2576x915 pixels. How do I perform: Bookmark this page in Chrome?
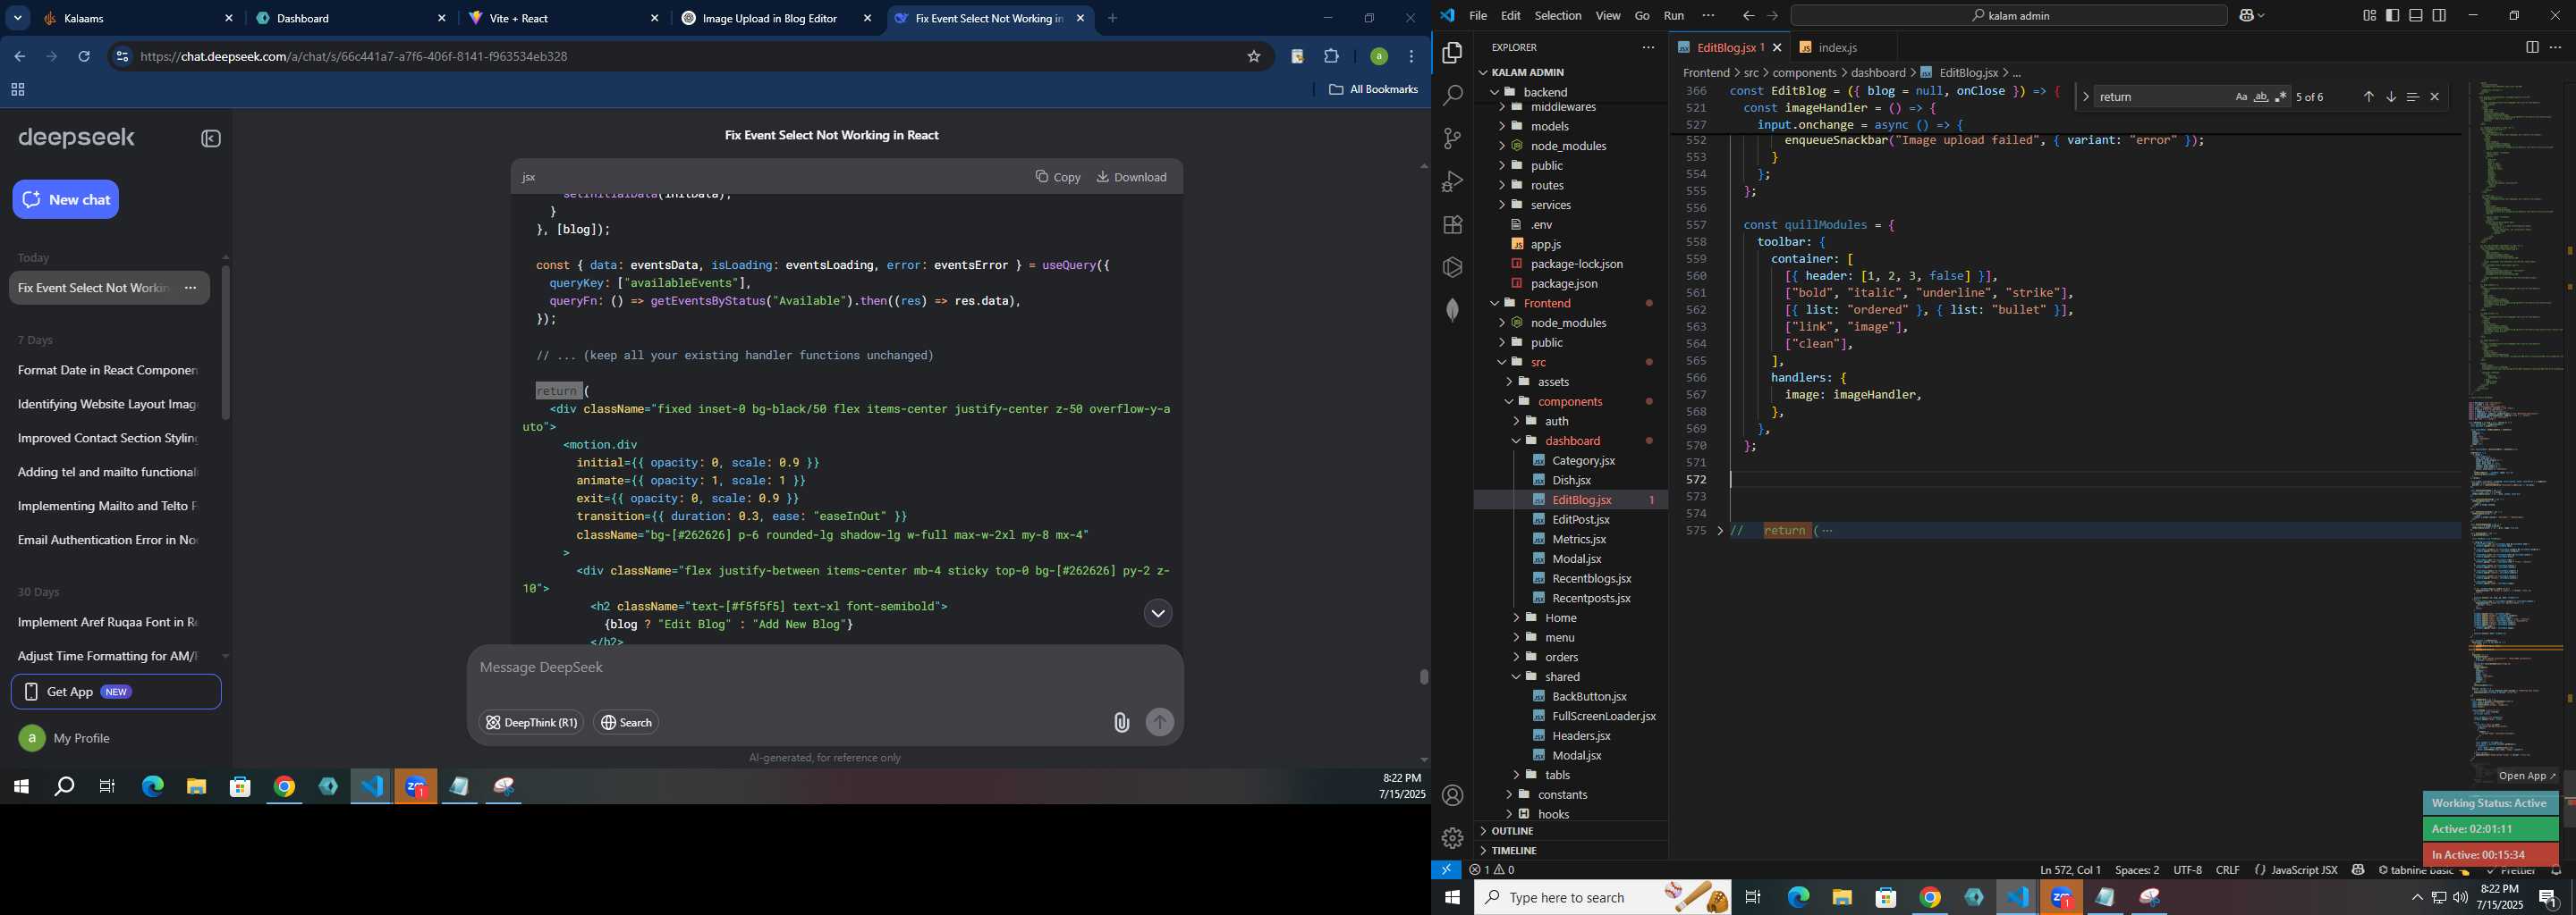[1254, 57]
